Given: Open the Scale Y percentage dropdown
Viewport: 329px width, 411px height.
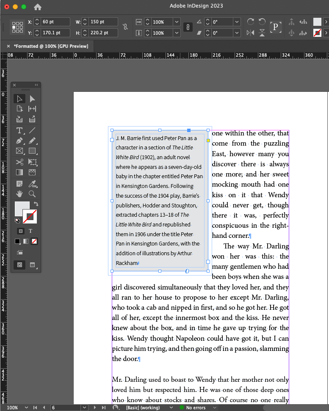Looking at the screenshot, I should [177, 33].
